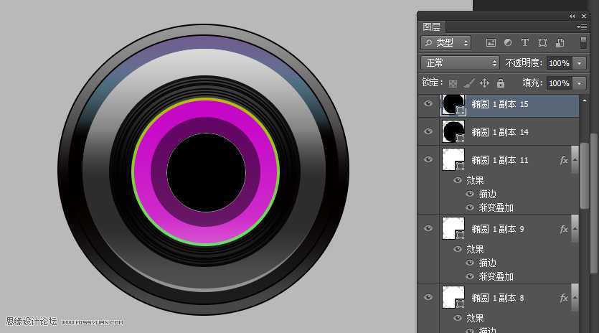Open the 类型 filter type dropdown
599x333 pixels.
[x=445, y=43]
